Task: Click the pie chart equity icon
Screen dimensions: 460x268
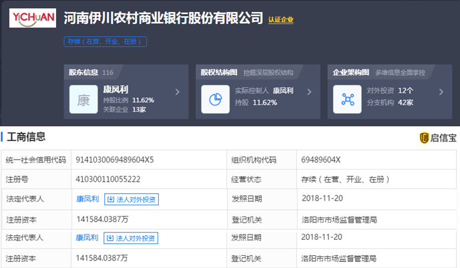Action: [x=215, y=100]
